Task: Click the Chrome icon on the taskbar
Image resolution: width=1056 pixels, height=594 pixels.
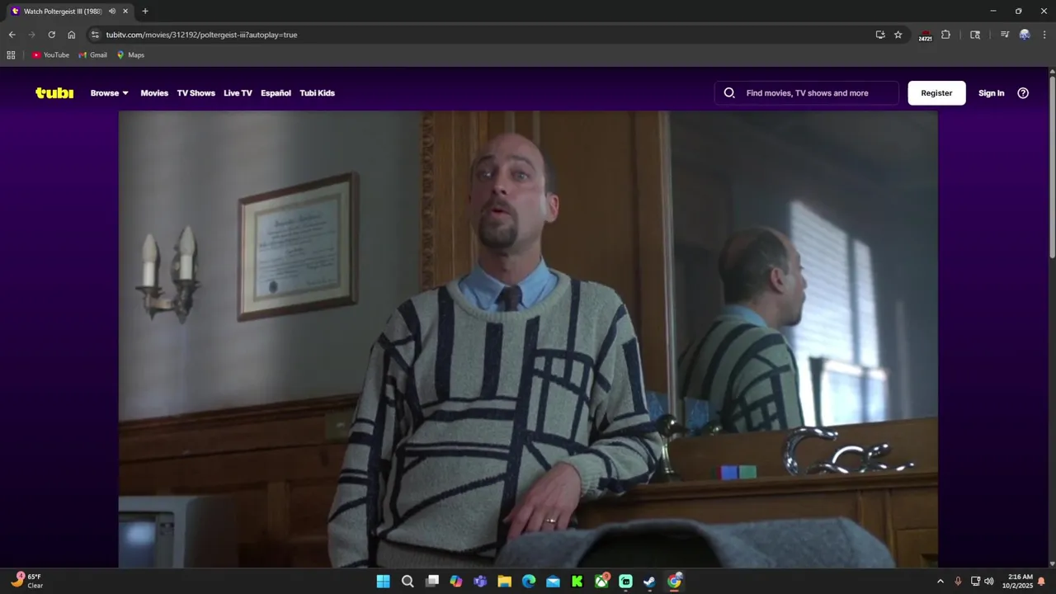Action: coord(674,582)
